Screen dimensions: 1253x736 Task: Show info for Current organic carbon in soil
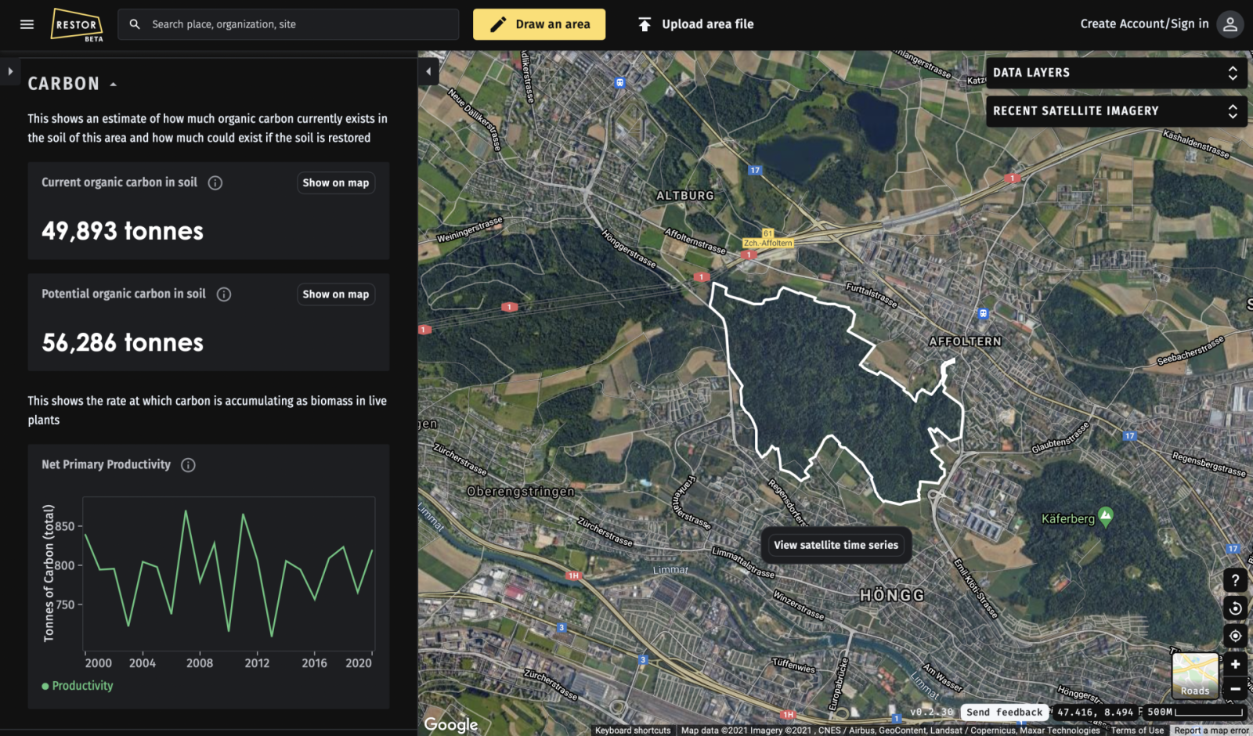[215, 182]
